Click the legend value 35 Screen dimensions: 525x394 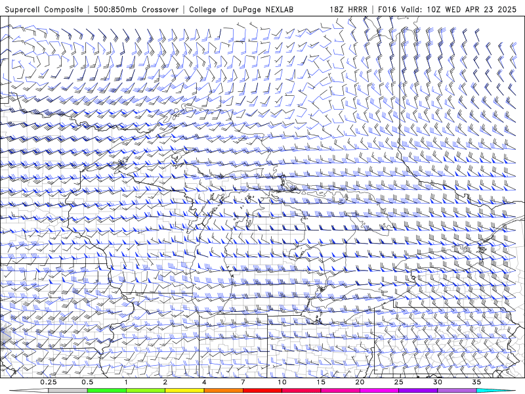pos(476,382)
